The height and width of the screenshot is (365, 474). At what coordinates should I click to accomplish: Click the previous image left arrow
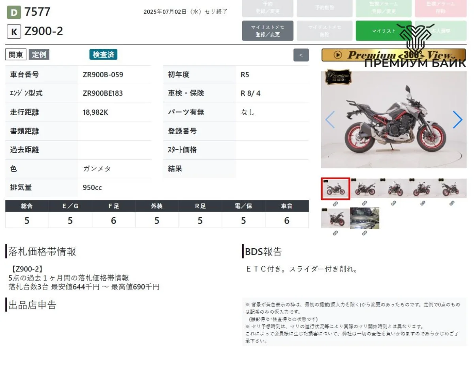point(330,120)
